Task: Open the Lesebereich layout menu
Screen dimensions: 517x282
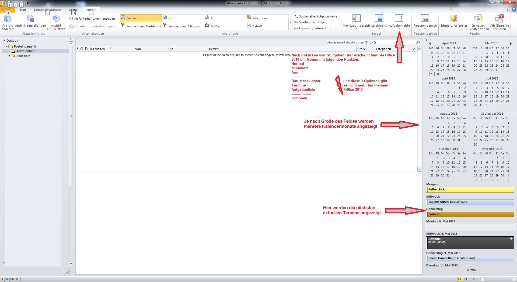Action: pyautogui.click(x=379, y=22)
